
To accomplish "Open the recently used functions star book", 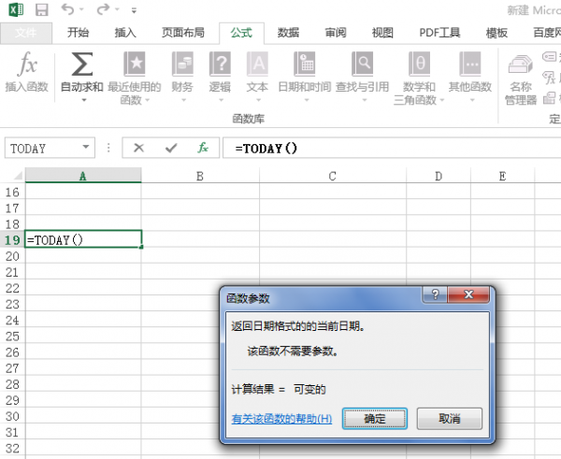I will click(x=134, y=65).
